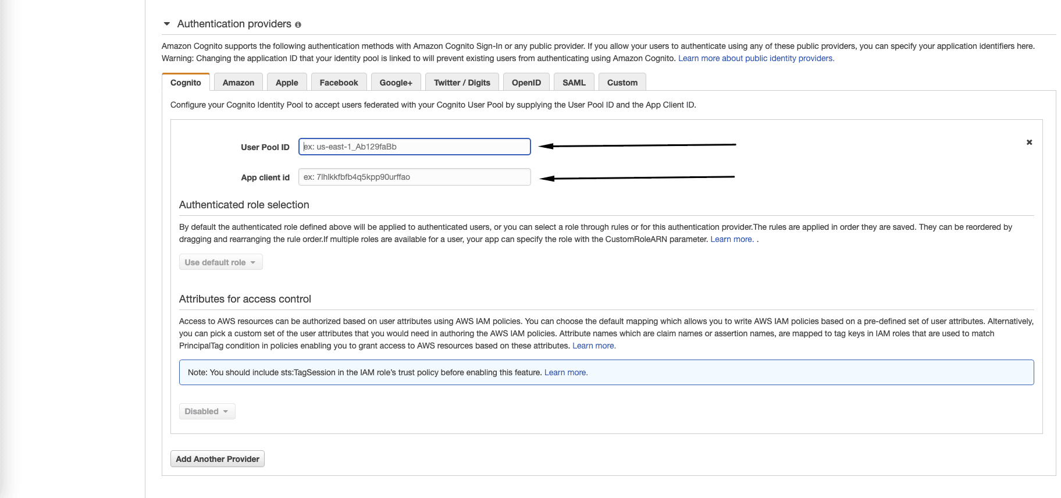Switch to the Custom tab
Image resolution: width=1061 pixels, height=498 pixels.
pyautogui.click(x=622, y=83)
